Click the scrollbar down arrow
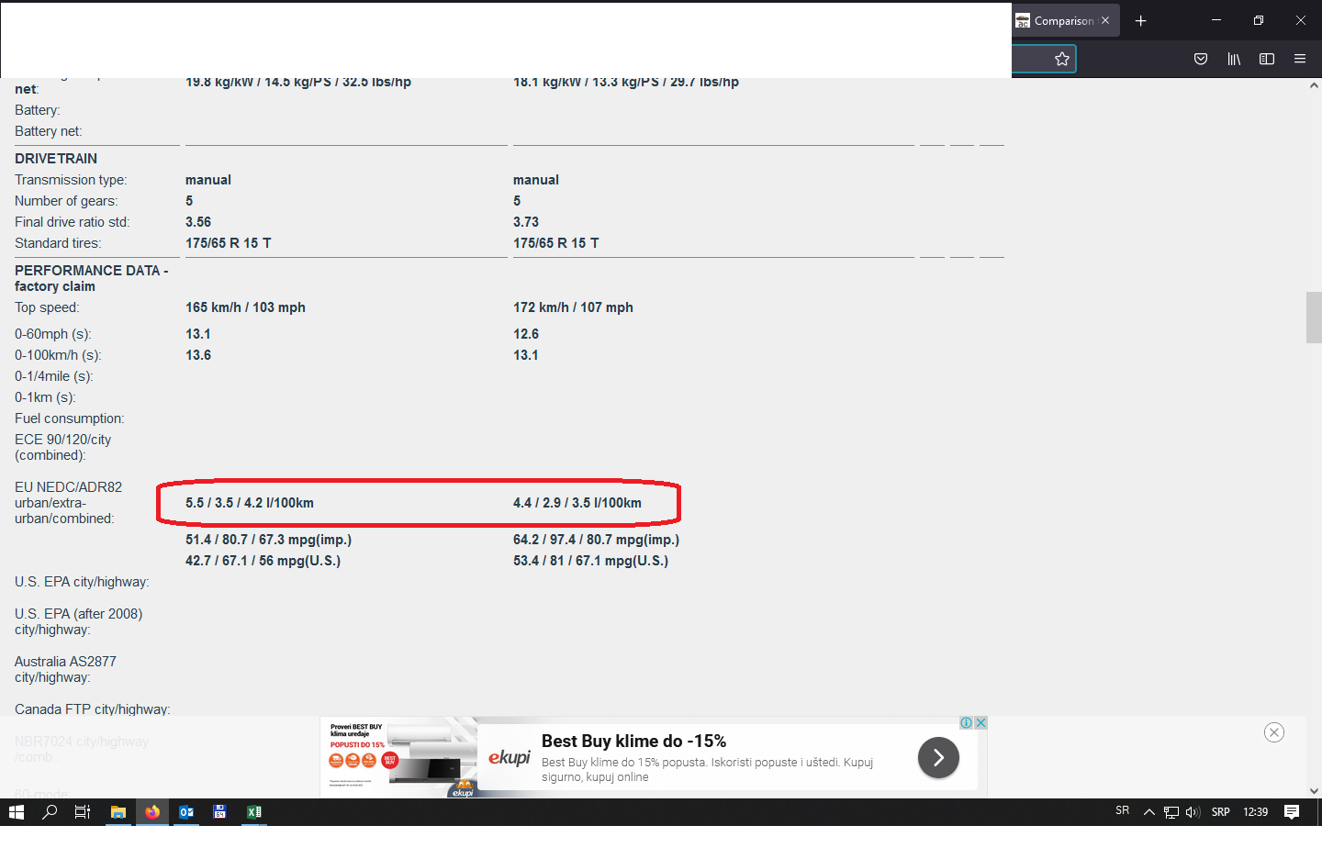This screenshot has height=848, width=1322. pyautogui.click(x=1314, y=790)
